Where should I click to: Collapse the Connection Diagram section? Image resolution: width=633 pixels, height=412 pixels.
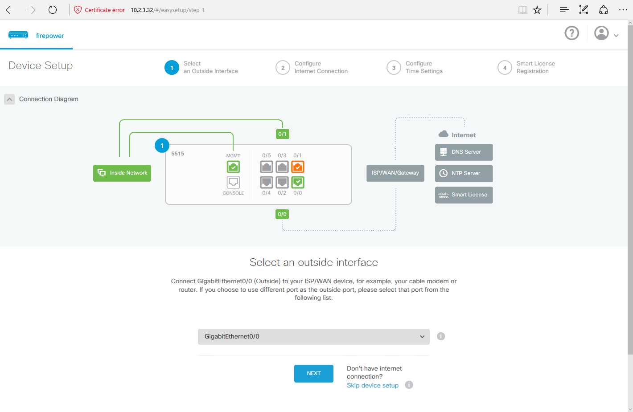pyautogui.click(x=9, y=99)
